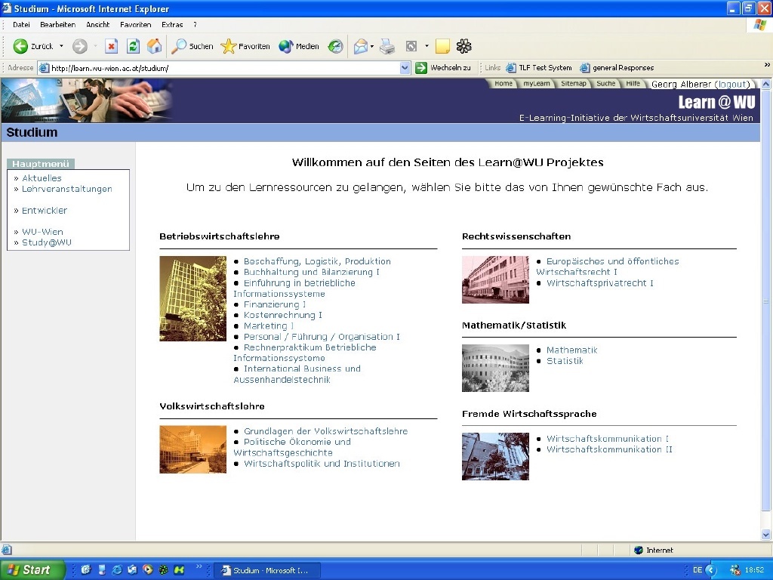Open the back button history dropdown arrow
This screenshot has height=580, width=773.
(61, 46)
